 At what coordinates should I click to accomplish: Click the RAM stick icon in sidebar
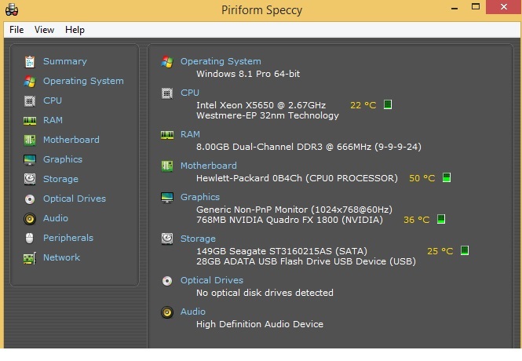coord(30,120)
